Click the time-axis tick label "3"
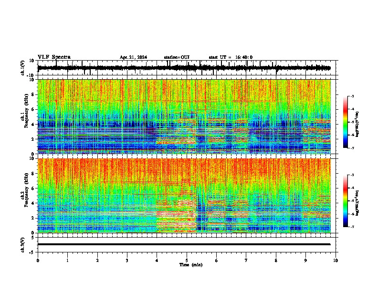The width and height of the screenshot is (378, 292). click(x=127, y=261)
